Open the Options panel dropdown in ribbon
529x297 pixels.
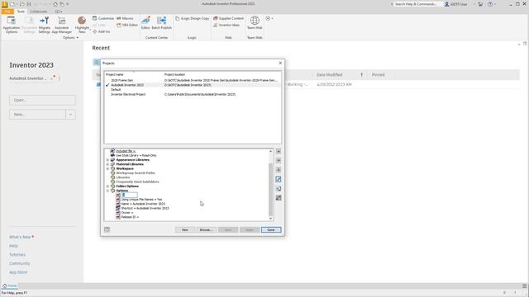(70, 38)
